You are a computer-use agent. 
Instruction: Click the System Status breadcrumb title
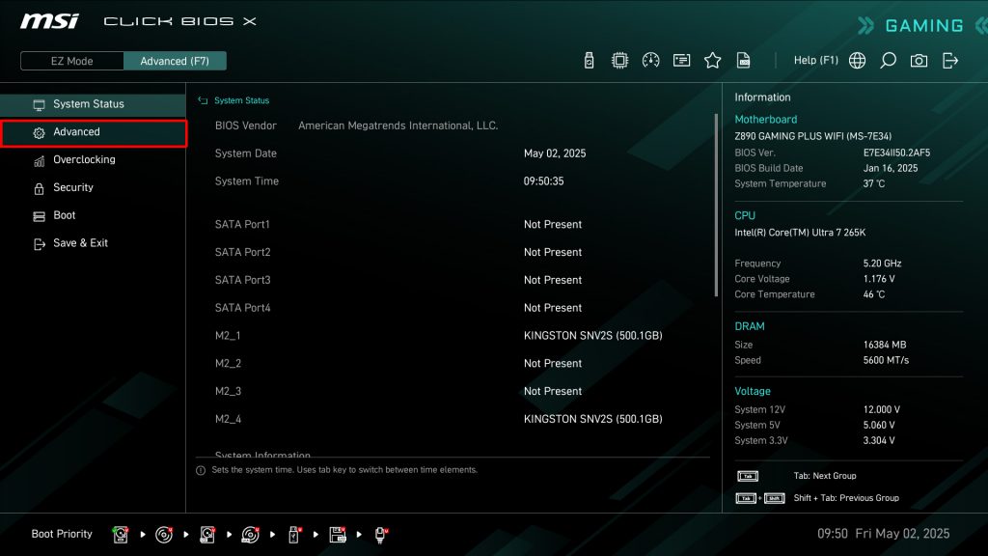(241, 100)
